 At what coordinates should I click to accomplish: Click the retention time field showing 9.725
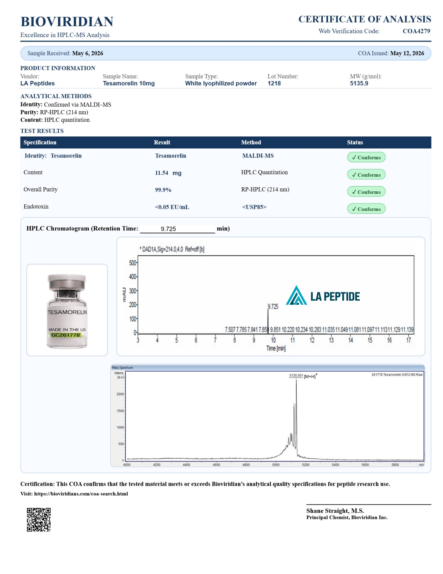177,229
